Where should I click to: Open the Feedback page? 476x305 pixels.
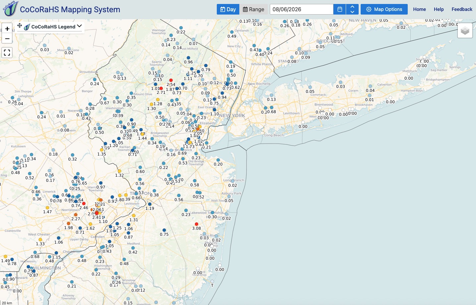(462, 9)
